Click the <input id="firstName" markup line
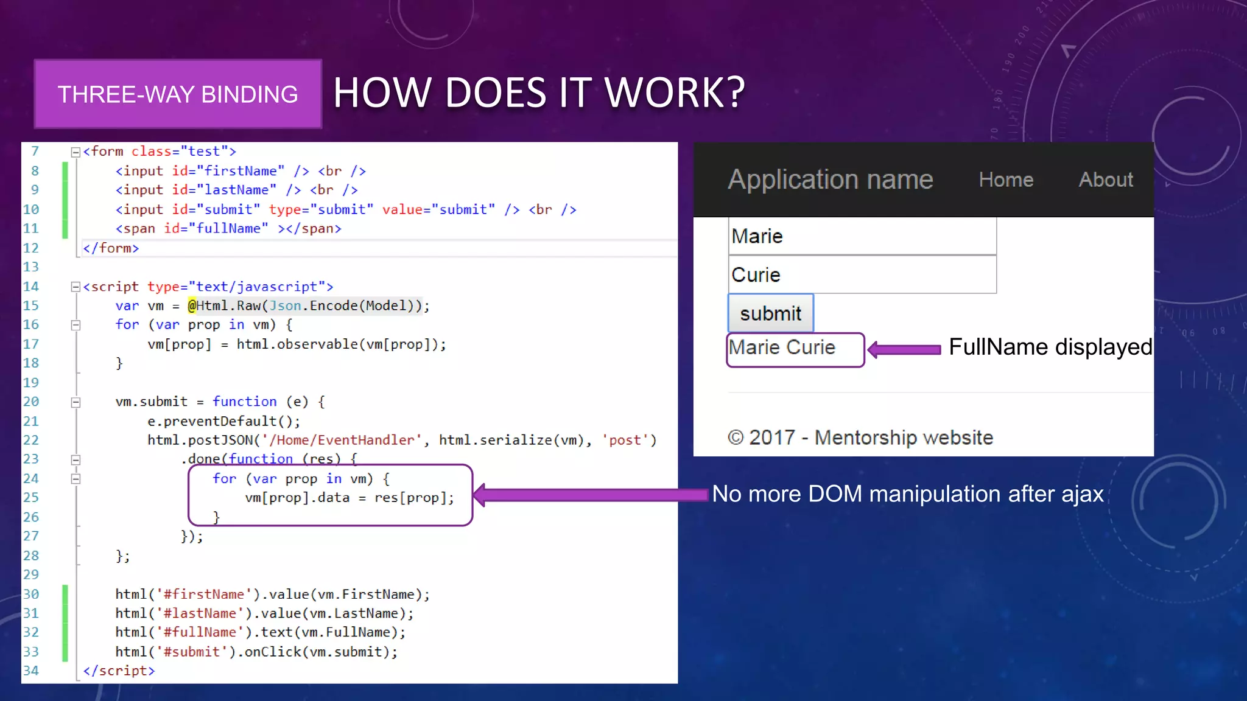Viewport: 1247px width, 701px height. pyautogui.click(x=241, y=172)
